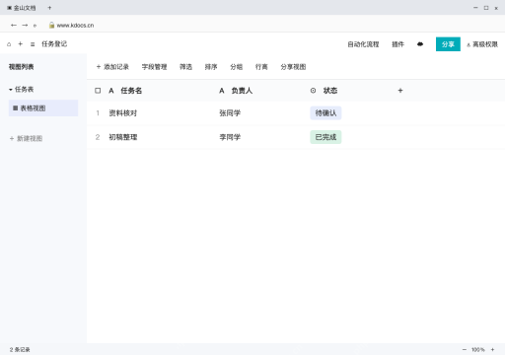Click the 任务登记 document title
The height and width of the screenshot is (355, 505).
pyautogui.click(x=54, y=44)
